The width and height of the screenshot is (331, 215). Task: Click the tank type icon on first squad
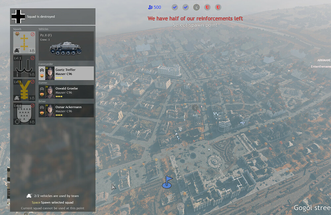coord(17,50)
